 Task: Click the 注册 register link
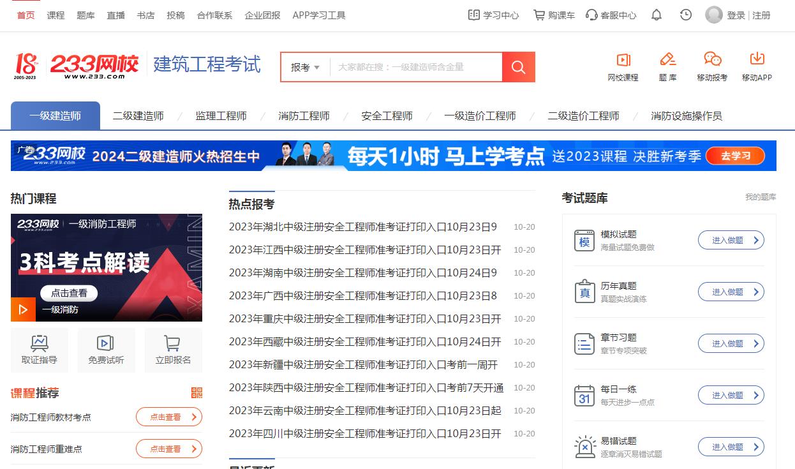[x=761, y=15]
